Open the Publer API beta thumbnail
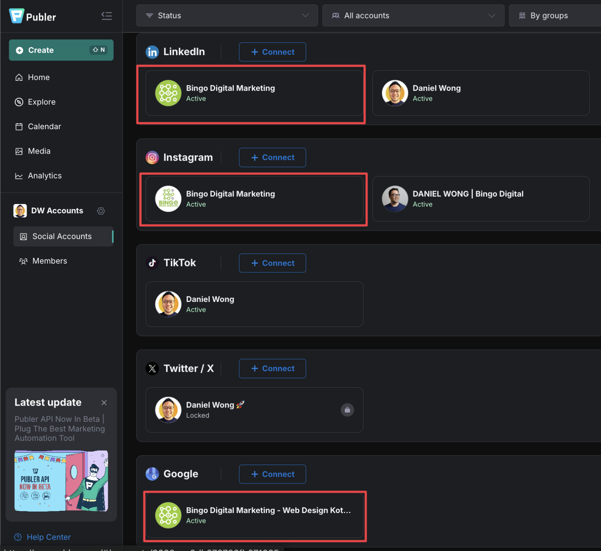 click(61, 481)
